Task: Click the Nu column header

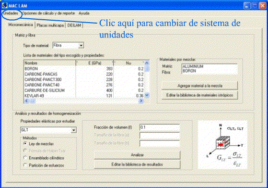Action: [129, 63]
